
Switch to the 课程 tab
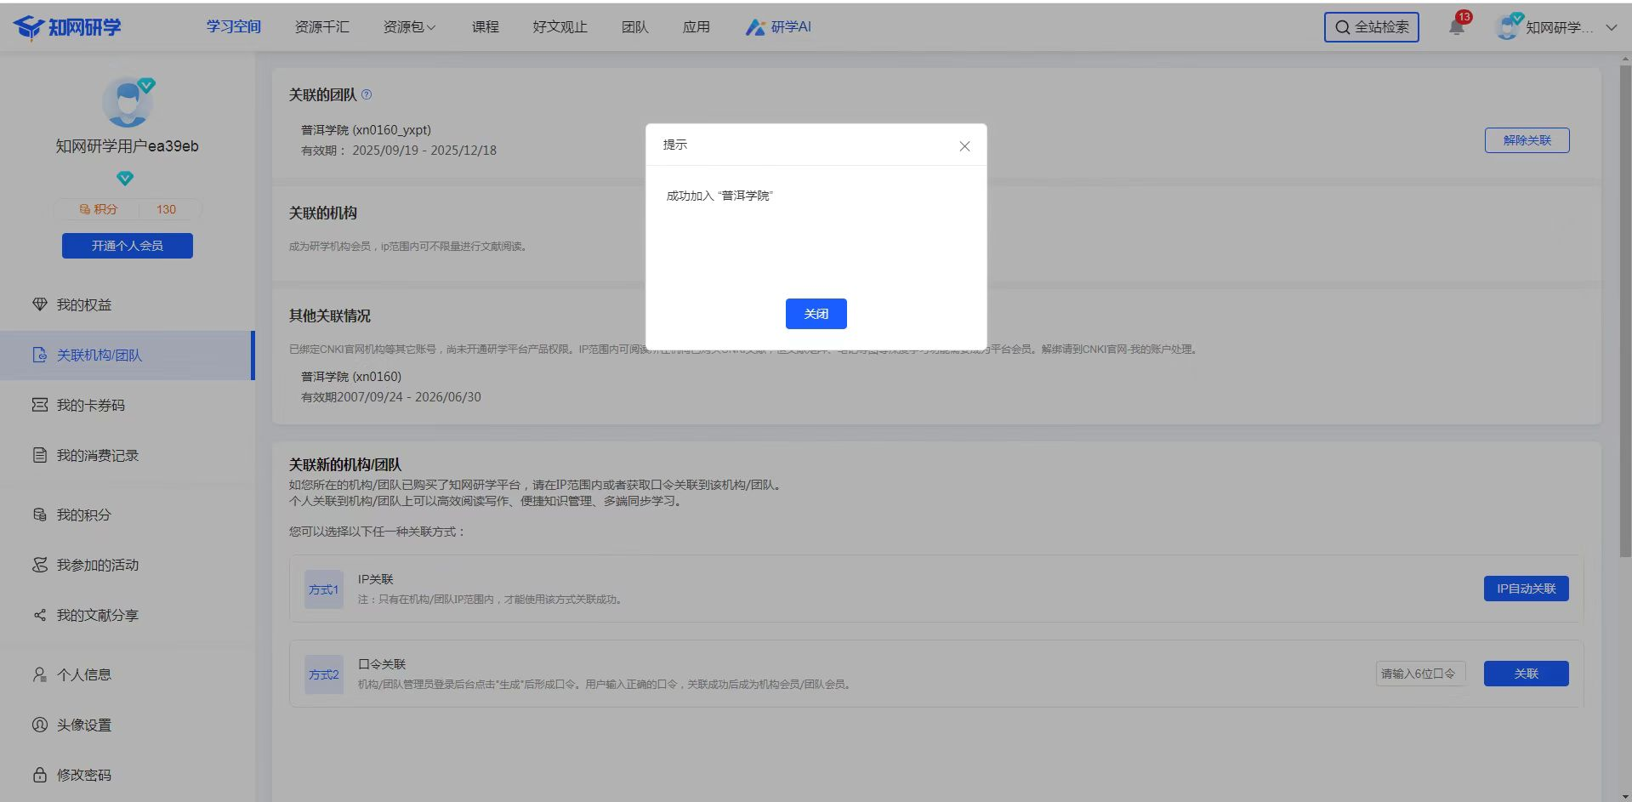point(485,27)
